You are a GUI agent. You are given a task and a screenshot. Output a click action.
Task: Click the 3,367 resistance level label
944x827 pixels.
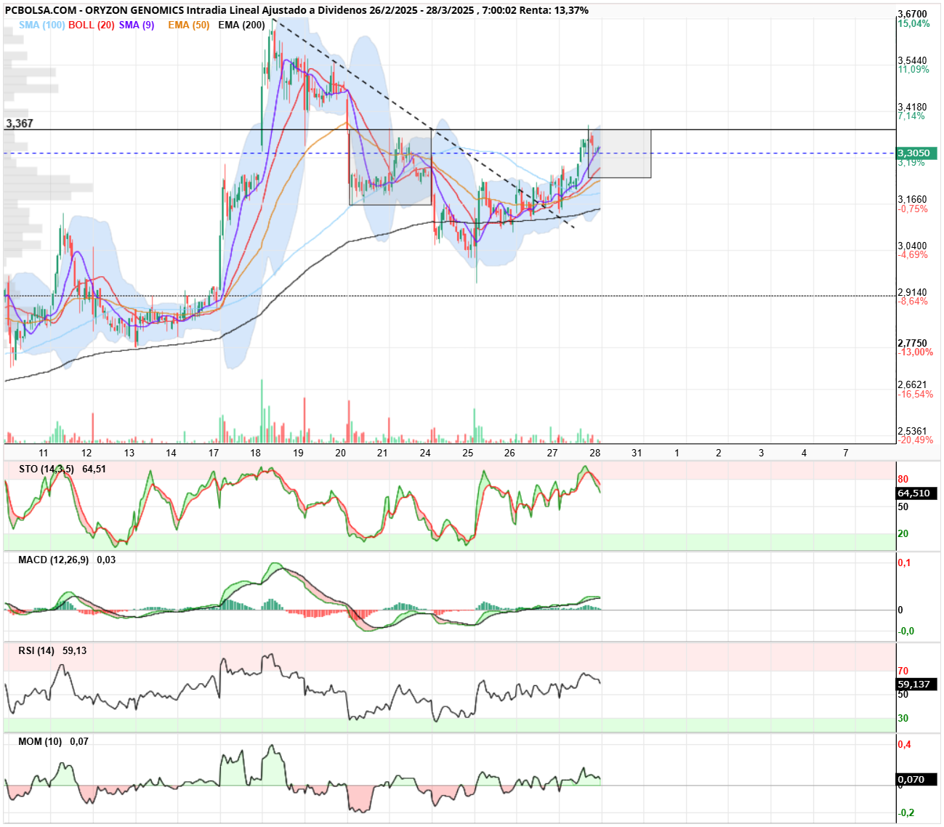pyautogui.click(x=20, y=124)
